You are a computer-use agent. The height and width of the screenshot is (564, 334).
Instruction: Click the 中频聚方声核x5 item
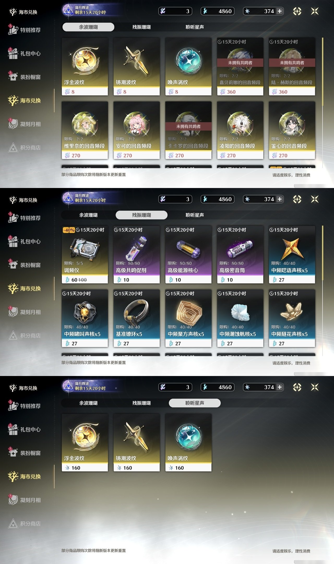click(x=188, y=318)
